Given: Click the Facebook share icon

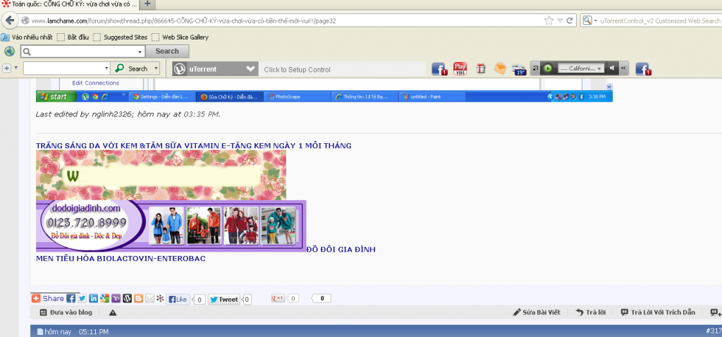Looking at the screenshot, I should (71, 299).
